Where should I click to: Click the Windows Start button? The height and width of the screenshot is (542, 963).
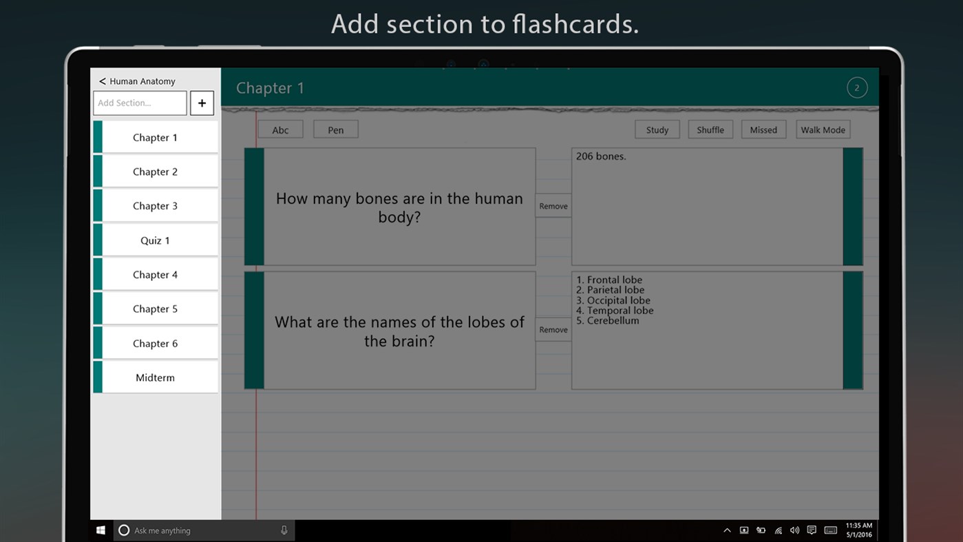coord(100,530)
